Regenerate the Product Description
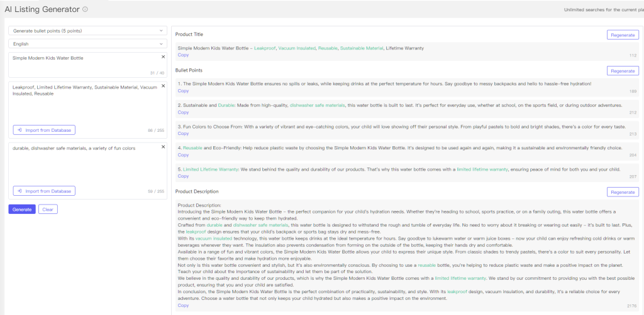Image resolution: width=644 pixels, height=315 pixels. pos(623,192)
